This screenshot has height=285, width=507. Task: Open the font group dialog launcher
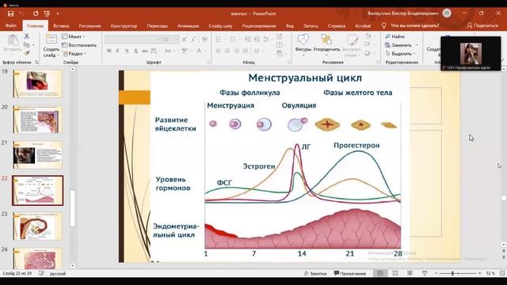[209, 62]
